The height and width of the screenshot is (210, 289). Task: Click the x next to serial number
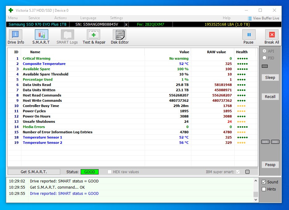(126, 24)
